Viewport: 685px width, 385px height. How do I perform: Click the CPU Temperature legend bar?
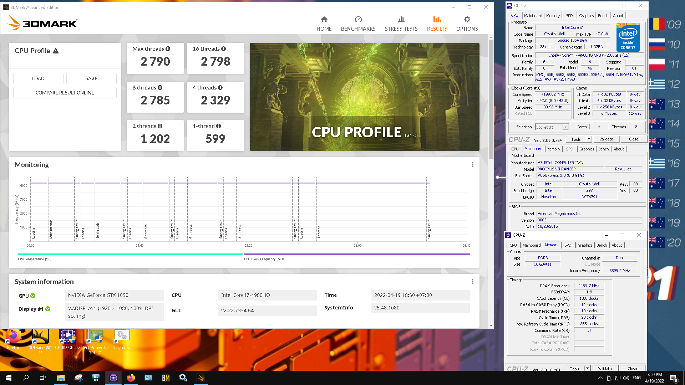click(130, 254)
